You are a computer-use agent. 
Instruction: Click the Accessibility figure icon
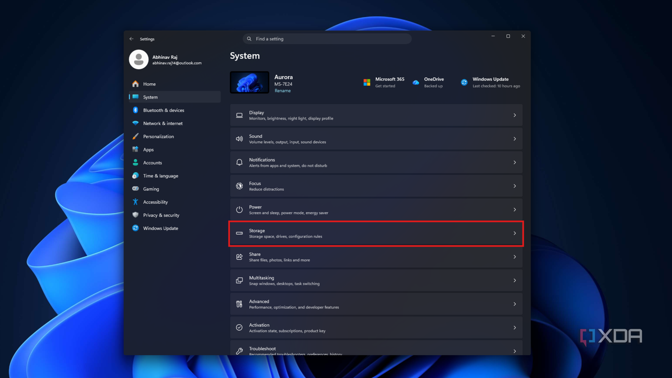(135, 202)
